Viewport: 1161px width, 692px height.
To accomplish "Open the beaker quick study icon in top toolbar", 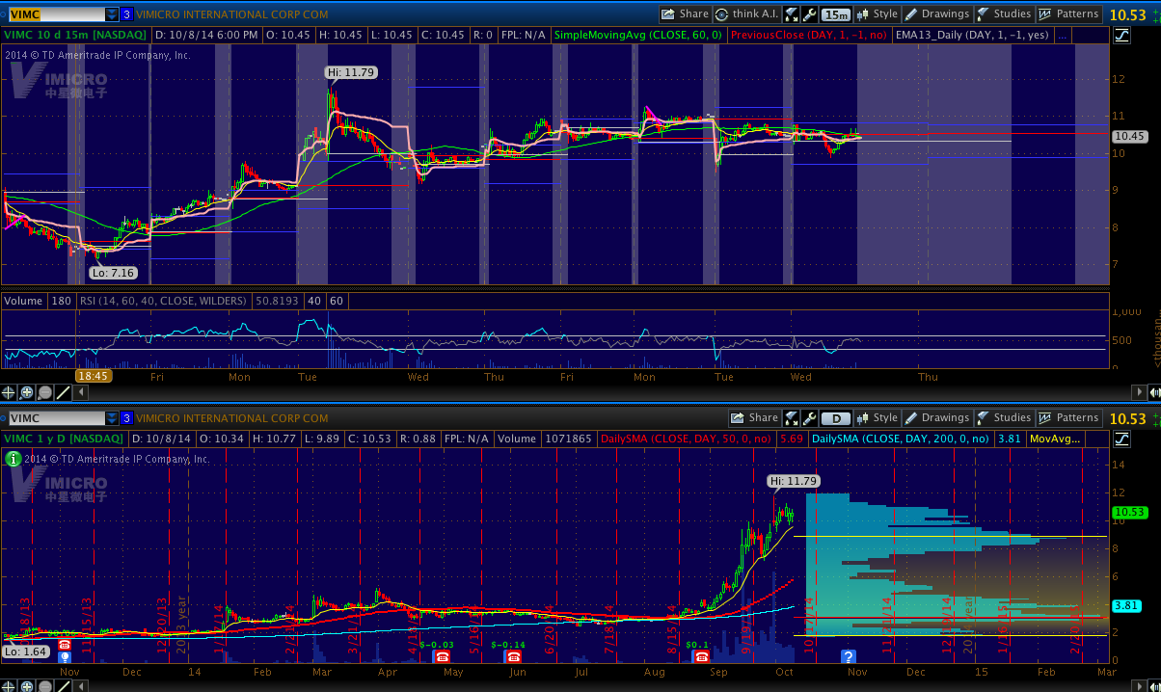I will [792, 14].
